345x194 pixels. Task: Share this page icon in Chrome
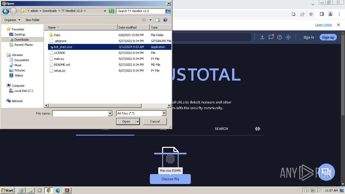click(302, 14)
